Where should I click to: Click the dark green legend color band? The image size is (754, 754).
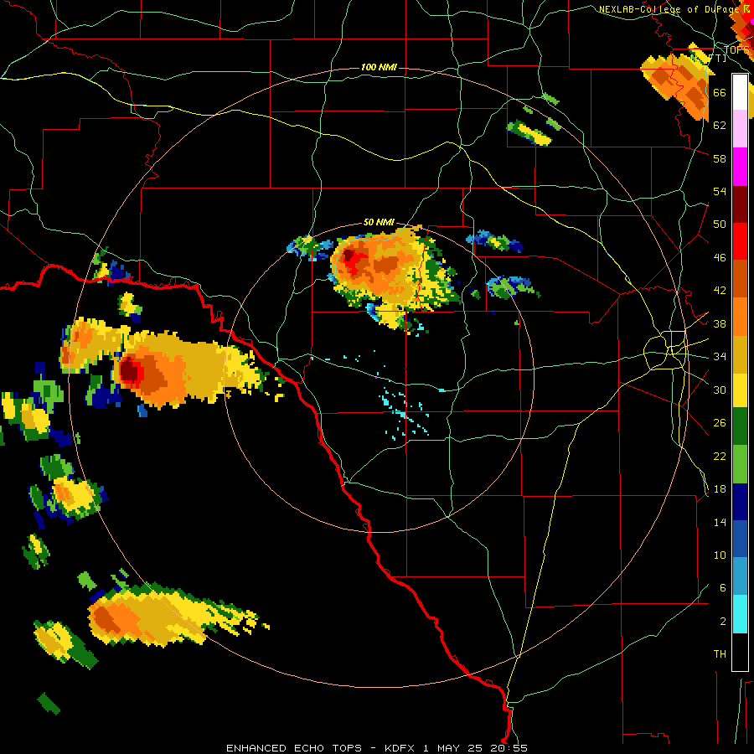740,426
